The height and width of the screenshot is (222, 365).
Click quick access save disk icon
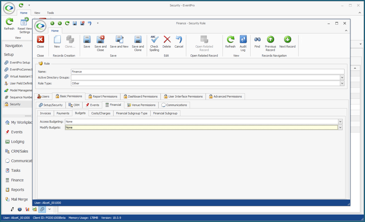[x=75, y=23]
